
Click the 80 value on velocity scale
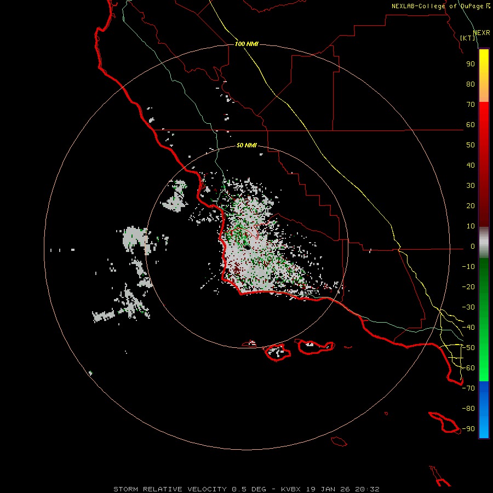click(471, 84)
